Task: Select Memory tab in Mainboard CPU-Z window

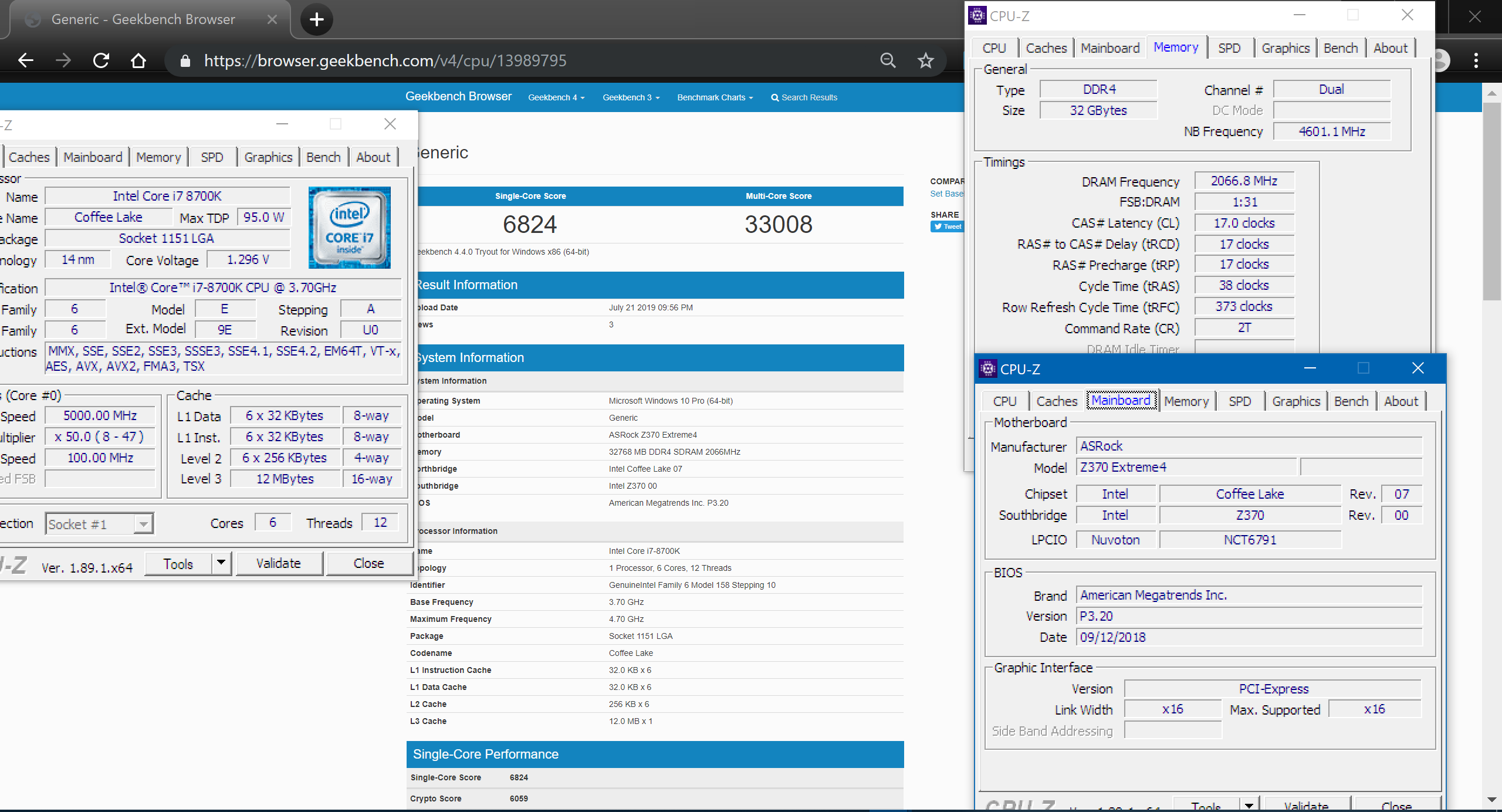Action: pyautogui.click(x=1186, y=401)
